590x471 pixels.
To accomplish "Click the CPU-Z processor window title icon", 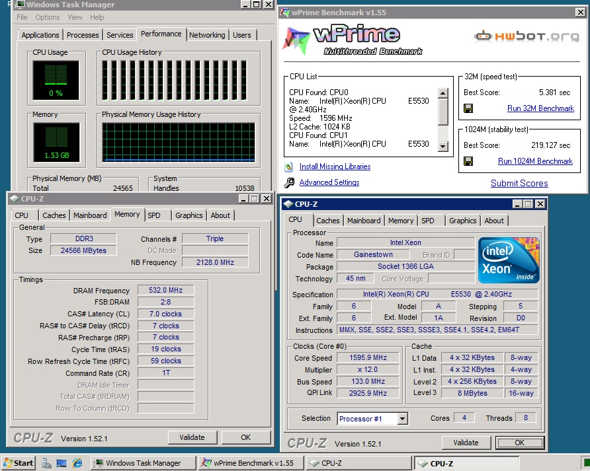I will tap(288, 204).
